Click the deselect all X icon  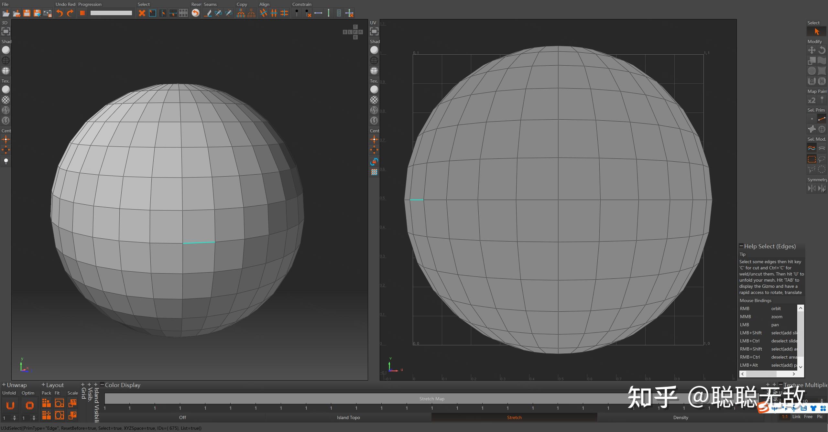point(142,13)
